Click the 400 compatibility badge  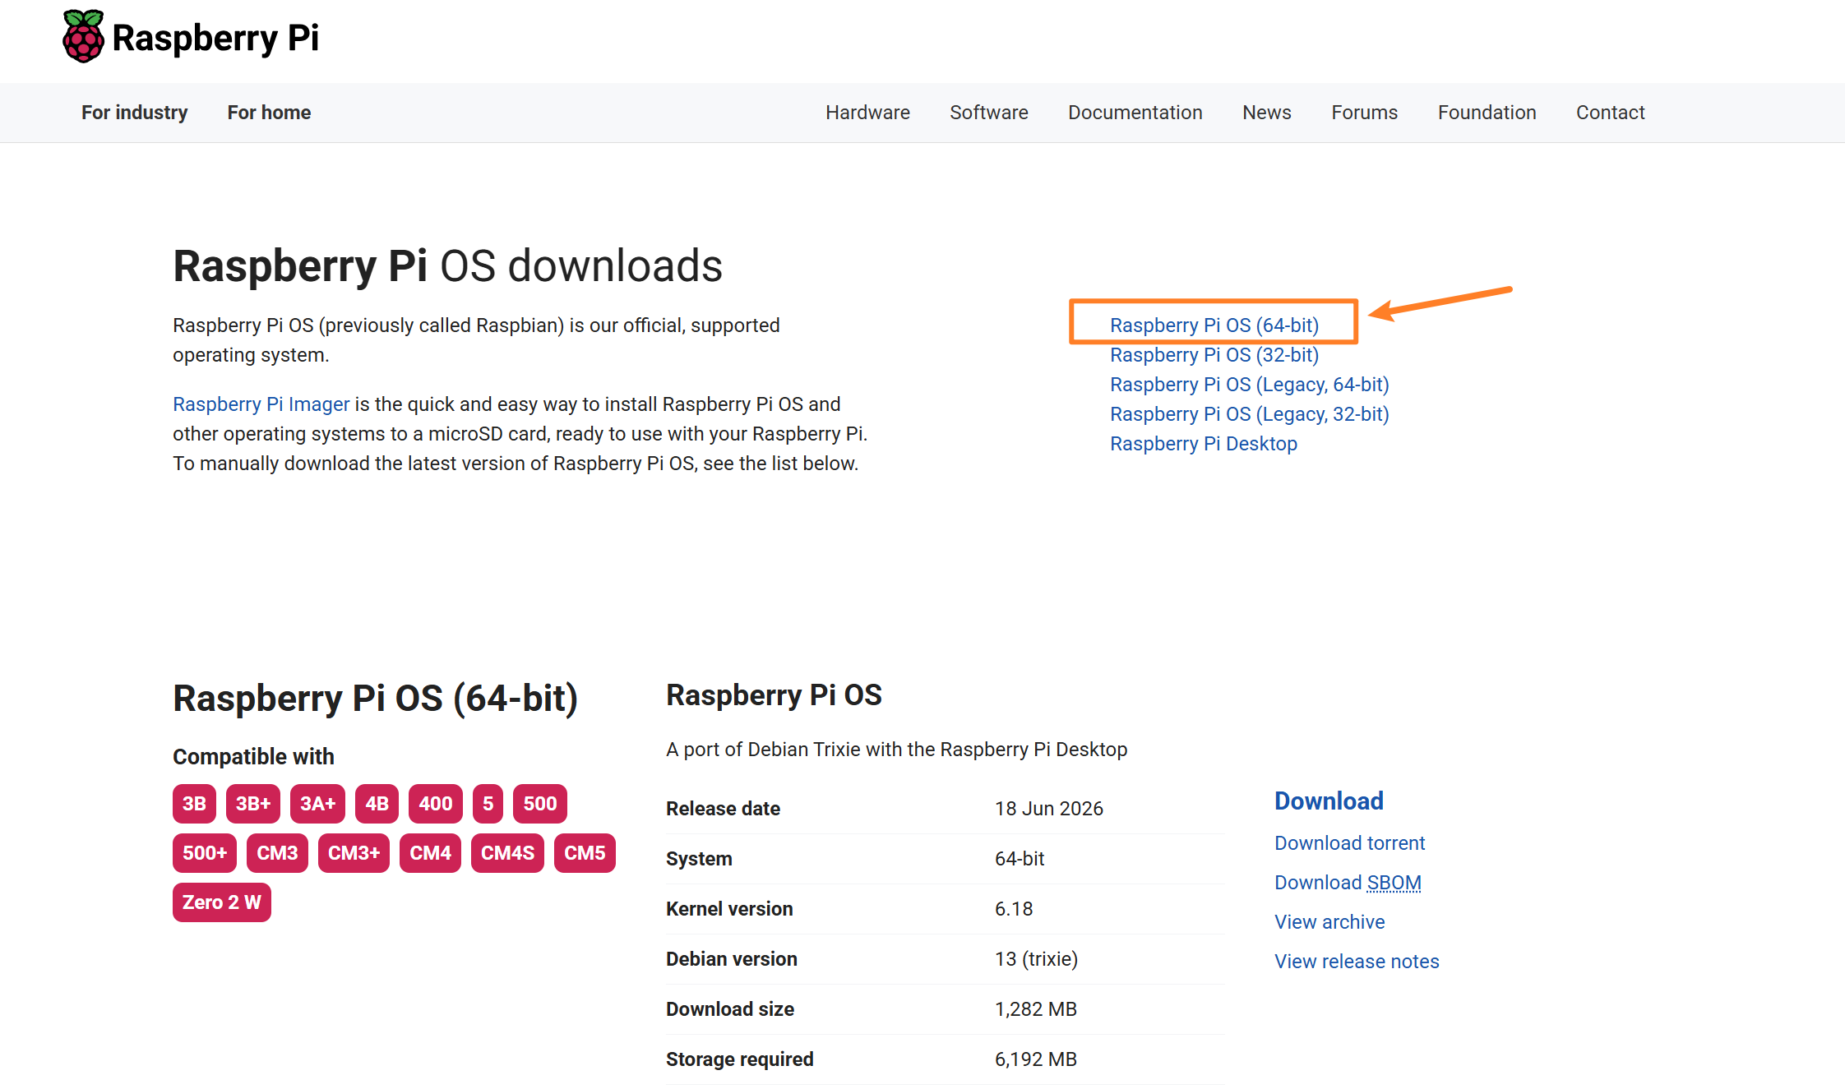point(436,804)
